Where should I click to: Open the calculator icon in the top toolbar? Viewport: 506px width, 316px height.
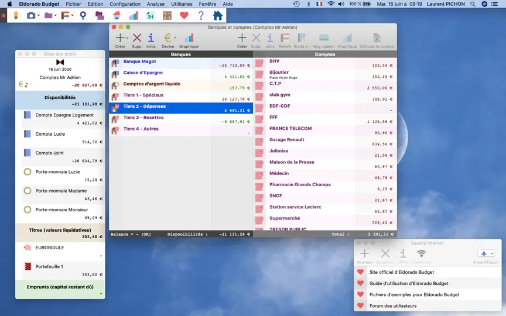167,15
